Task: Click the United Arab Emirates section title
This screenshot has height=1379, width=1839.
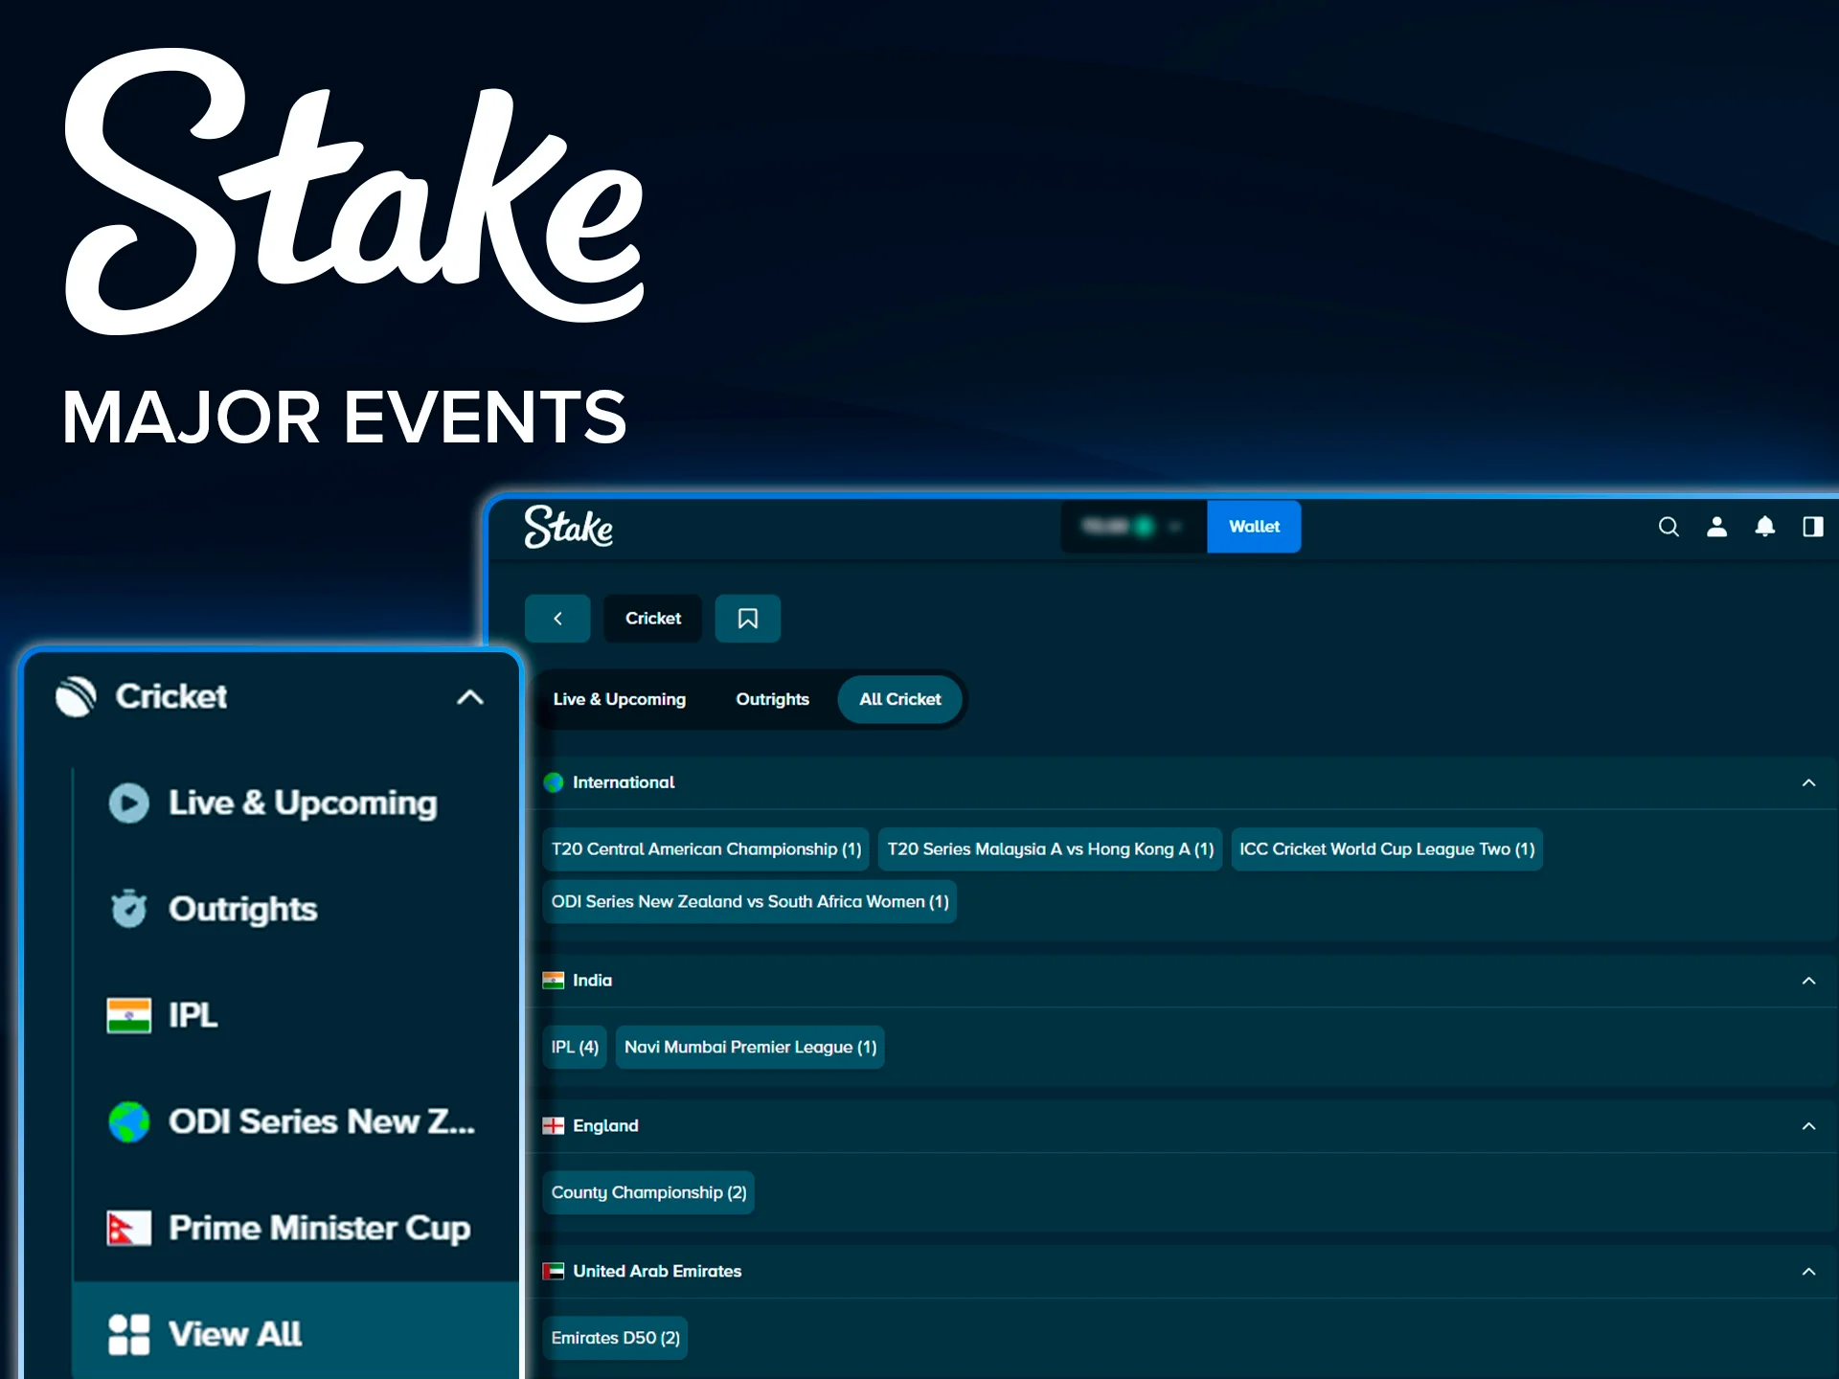Action: pos(657,1272)
